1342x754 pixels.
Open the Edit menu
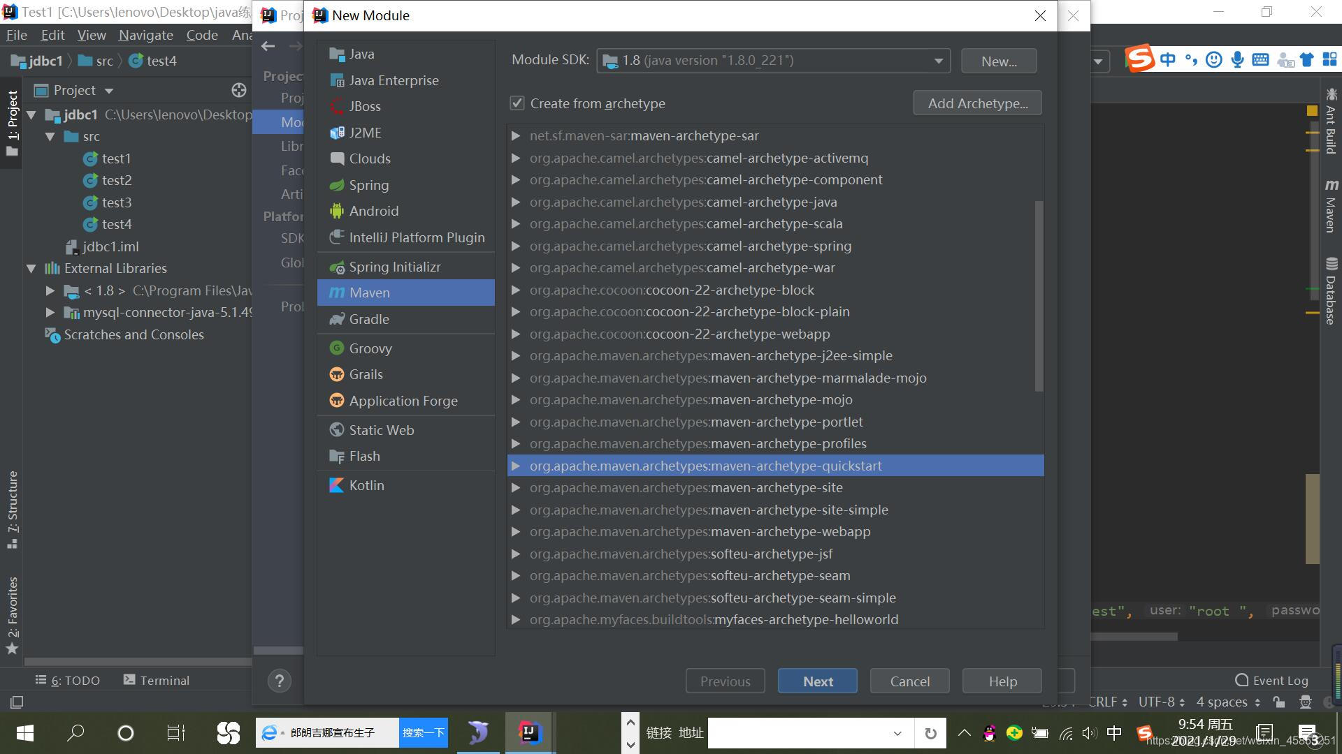(x=52, y=35)
